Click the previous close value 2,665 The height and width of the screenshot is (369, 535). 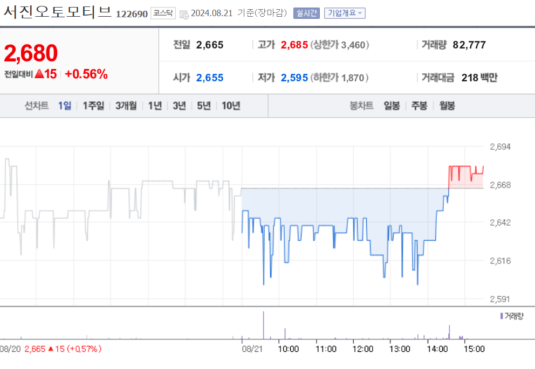tap(209, 45)
